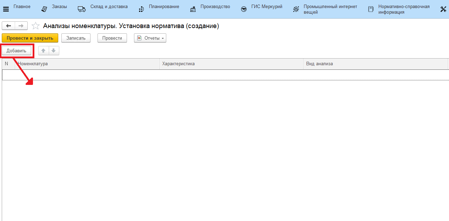The height and width of the screenshot is (221, 449).
Task: Open the Главное section
Action: 22,7
